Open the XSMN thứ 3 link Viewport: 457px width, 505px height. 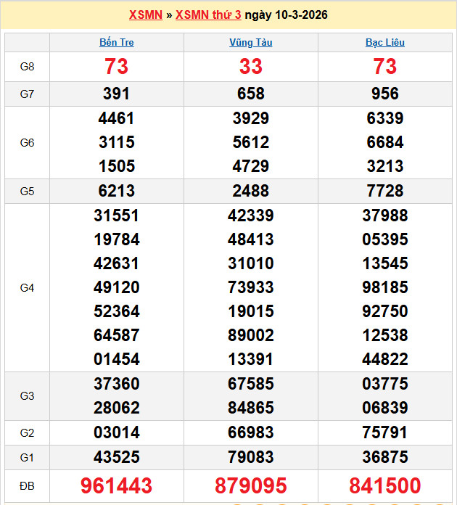click(x=208, y=15)
